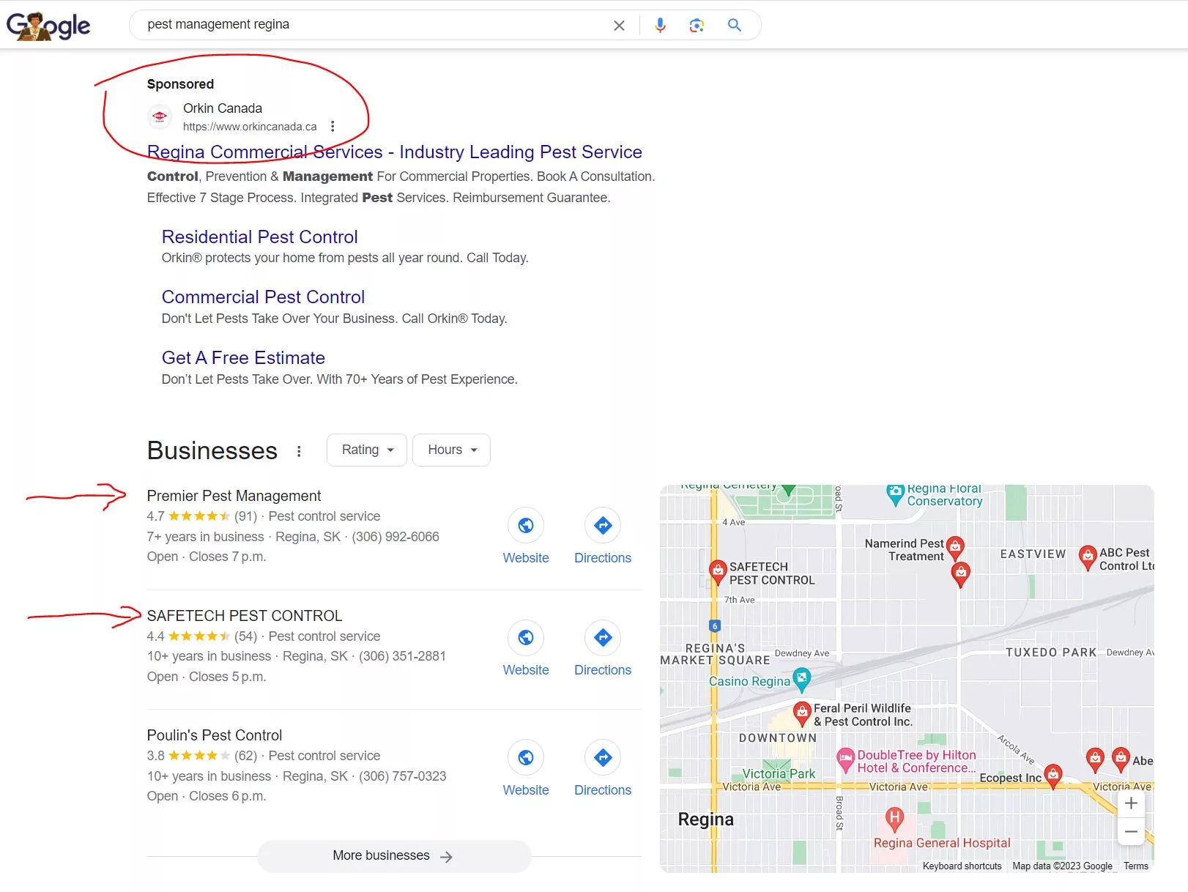Click the Sponsored label
This screenshot has width=1188, height=892.
(x=180, y=84)
